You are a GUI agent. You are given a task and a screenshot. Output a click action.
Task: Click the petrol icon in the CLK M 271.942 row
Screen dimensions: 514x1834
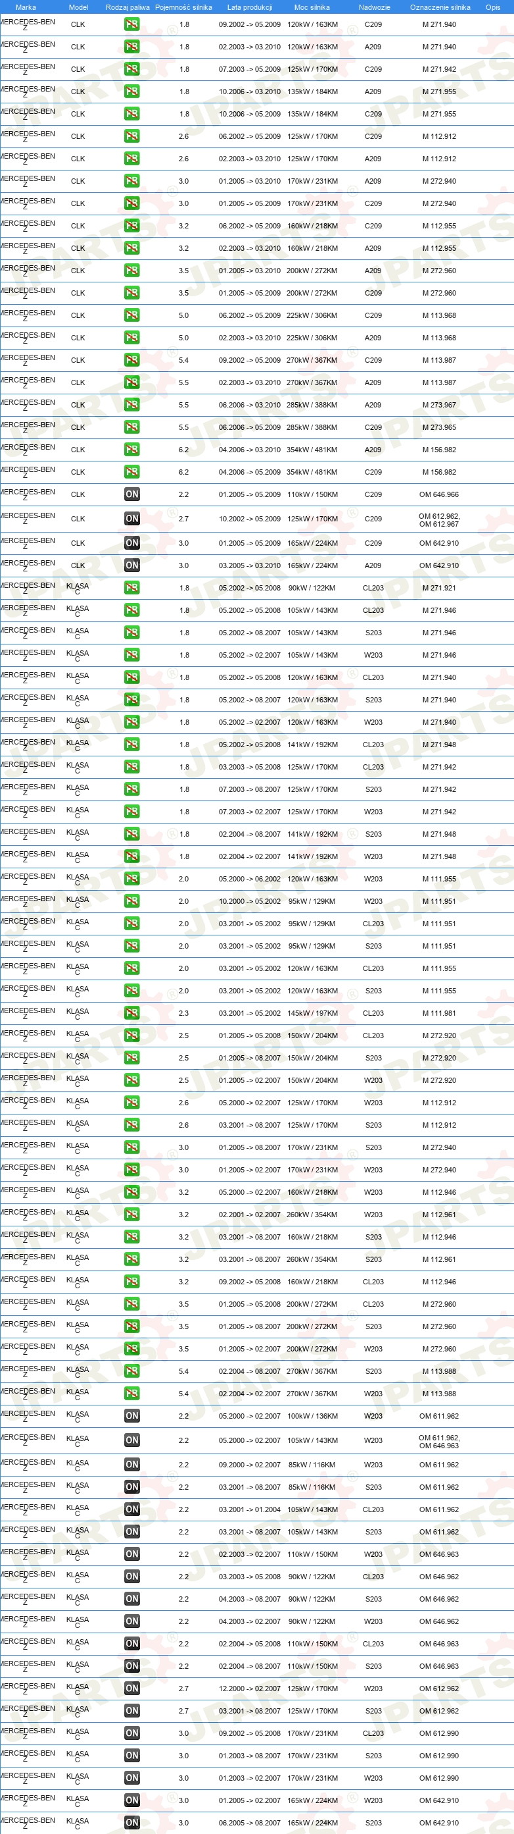[x=131, y=69]
